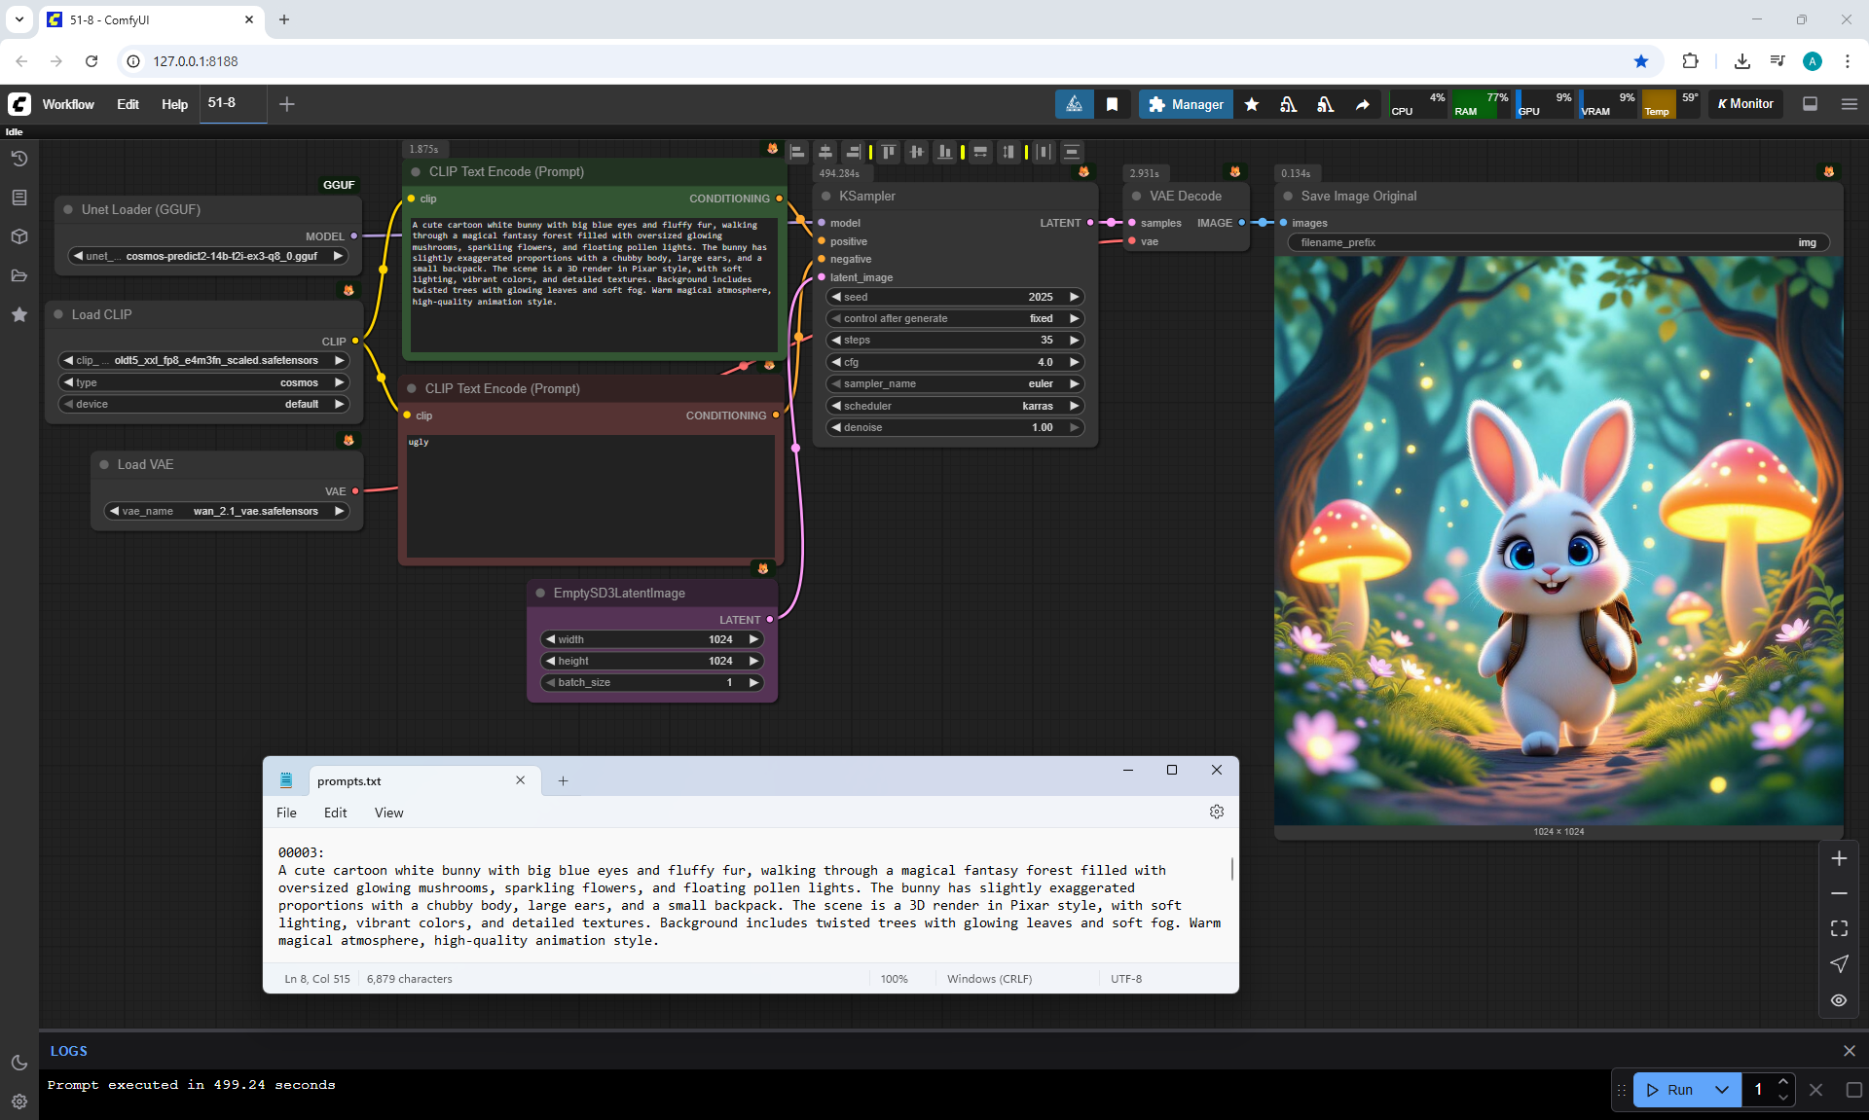The image size is (1869, 1120).
Task: Click the filename_prefix input field
Action: click(x=1557, y=242)
